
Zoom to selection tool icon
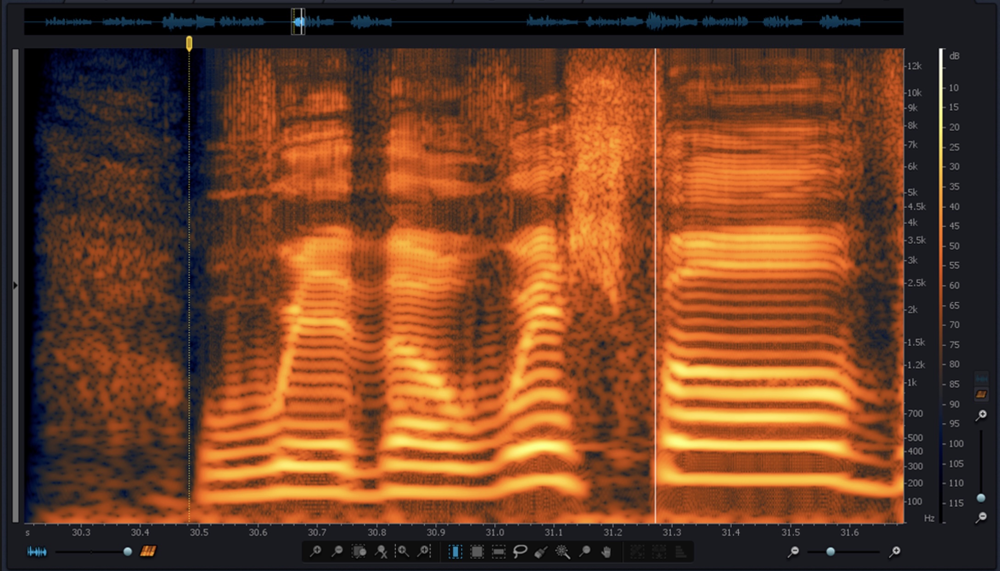pyautogui.click(x=359, y=551)
